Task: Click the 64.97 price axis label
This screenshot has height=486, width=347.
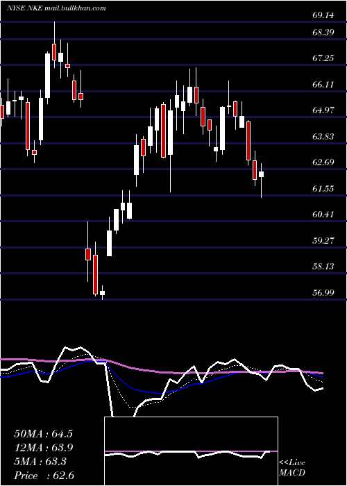Action: tap(323, 110)
